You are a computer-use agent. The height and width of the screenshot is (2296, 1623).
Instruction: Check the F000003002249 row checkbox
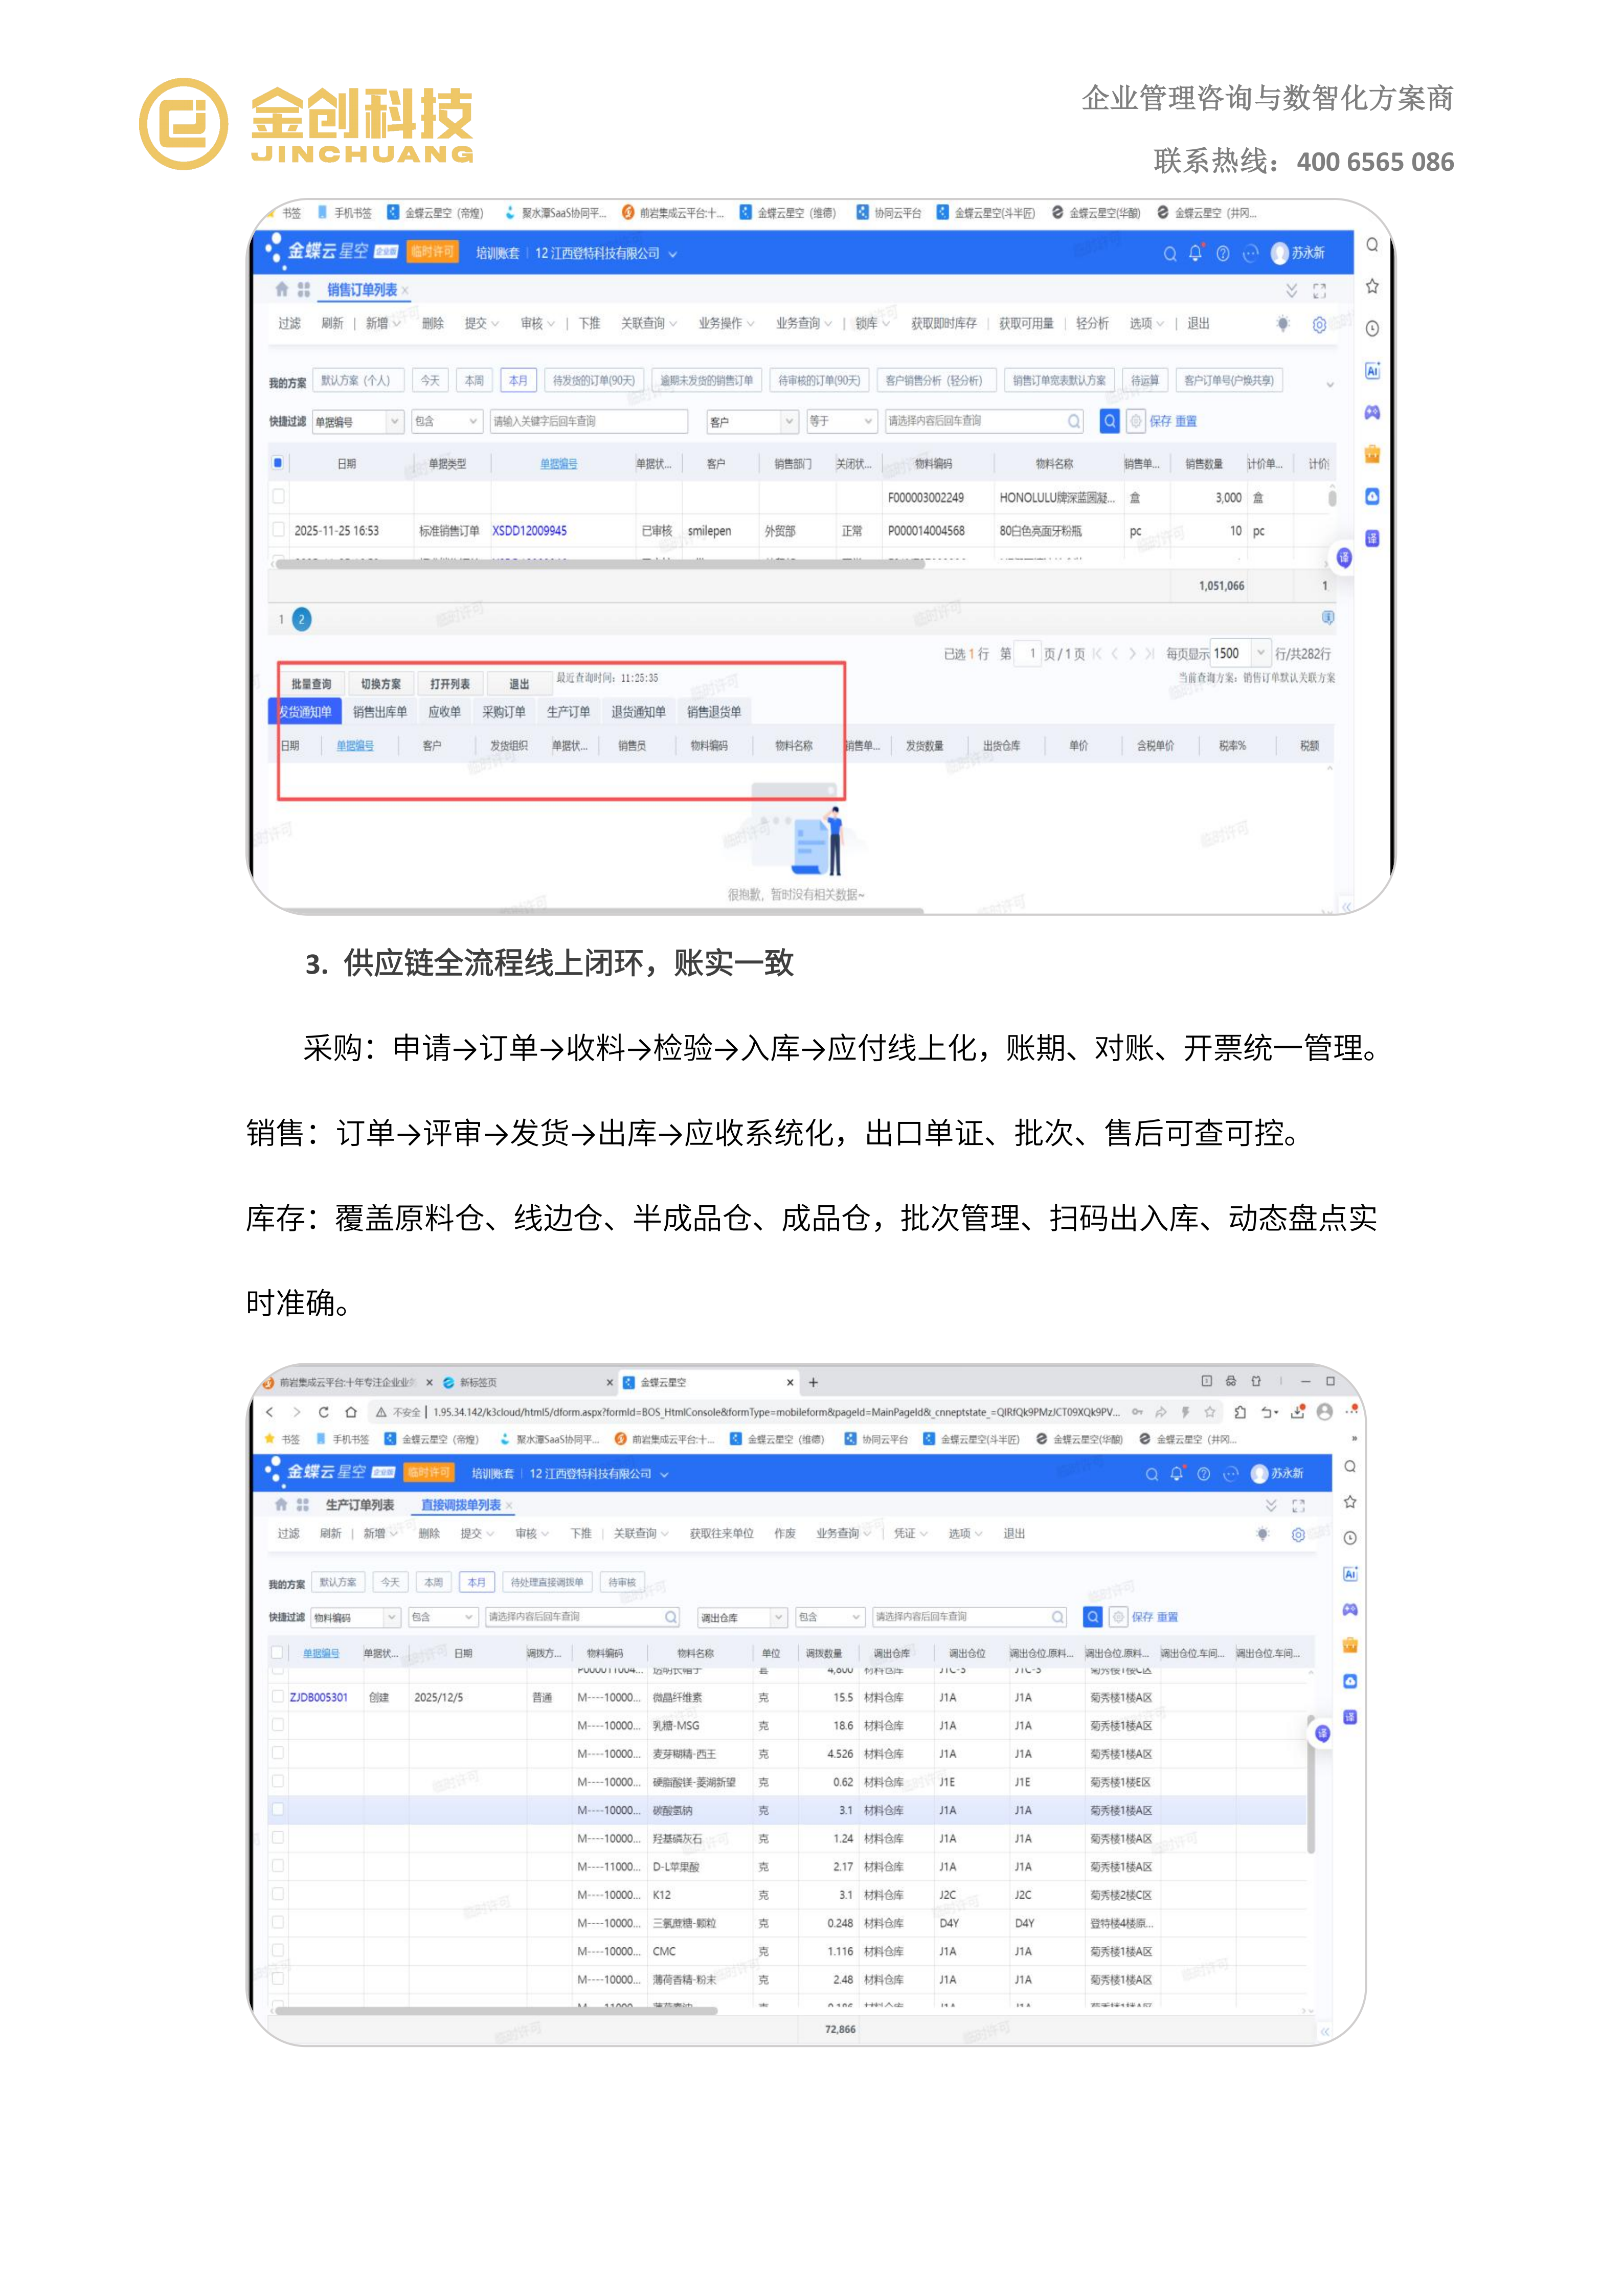point(278,496)
